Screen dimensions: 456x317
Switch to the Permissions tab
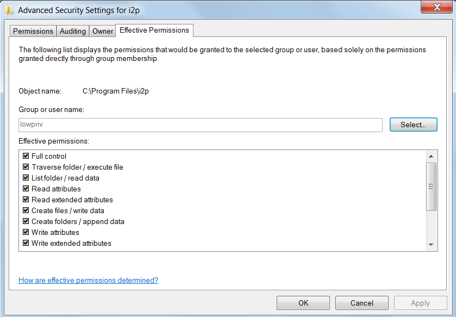[x=33, y=31]
